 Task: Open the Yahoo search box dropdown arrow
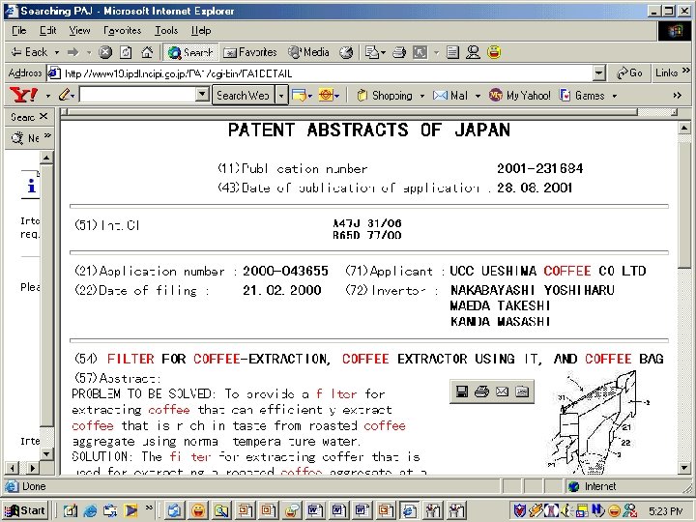coord(202,95)
